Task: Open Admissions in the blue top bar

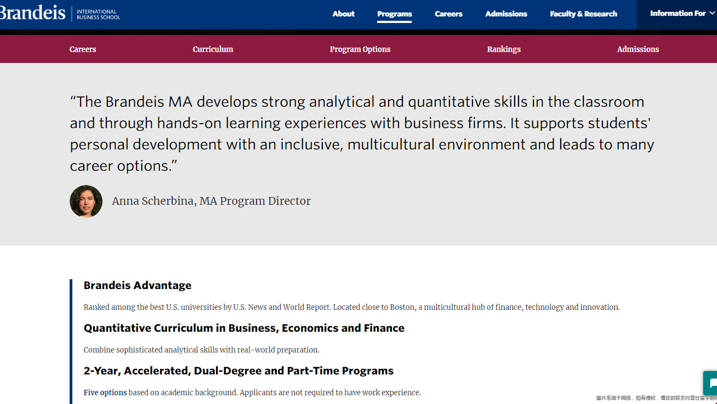Action: pyautogui.click(x=506, y=14)
